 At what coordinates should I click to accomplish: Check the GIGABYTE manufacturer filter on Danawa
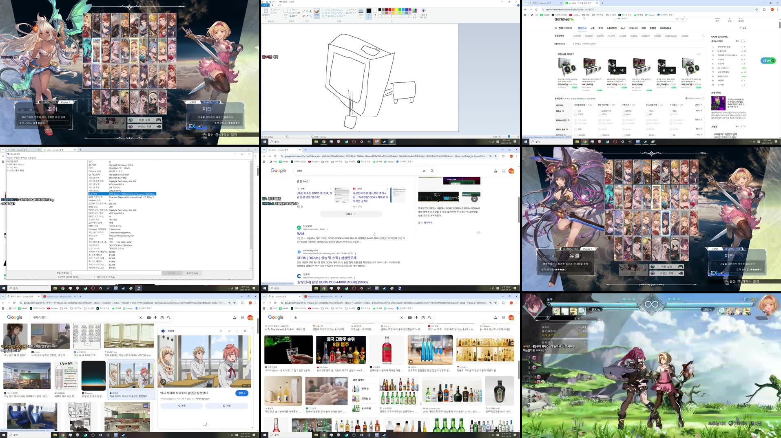point(599,111)
